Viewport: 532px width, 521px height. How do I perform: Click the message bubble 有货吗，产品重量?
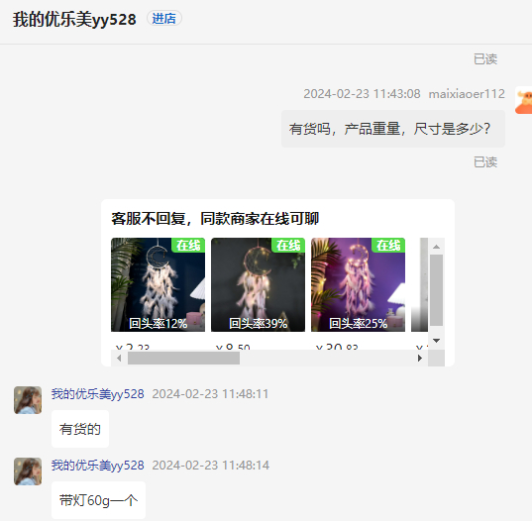tap(393, 129)
